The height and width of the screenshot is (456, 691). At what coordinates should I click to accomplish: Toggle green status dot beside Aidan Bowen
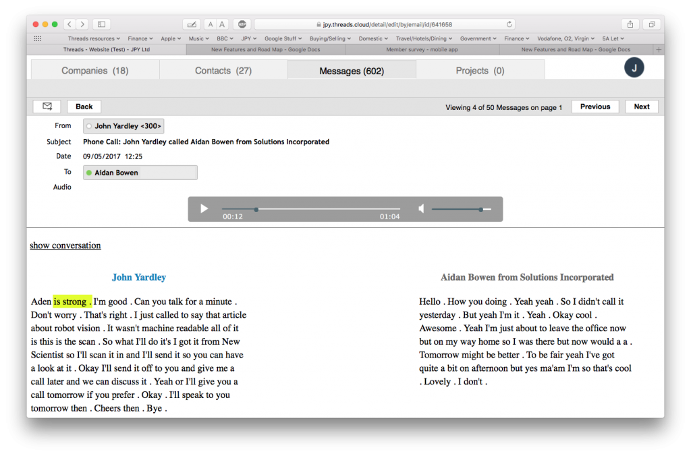[x=89, y=173]
